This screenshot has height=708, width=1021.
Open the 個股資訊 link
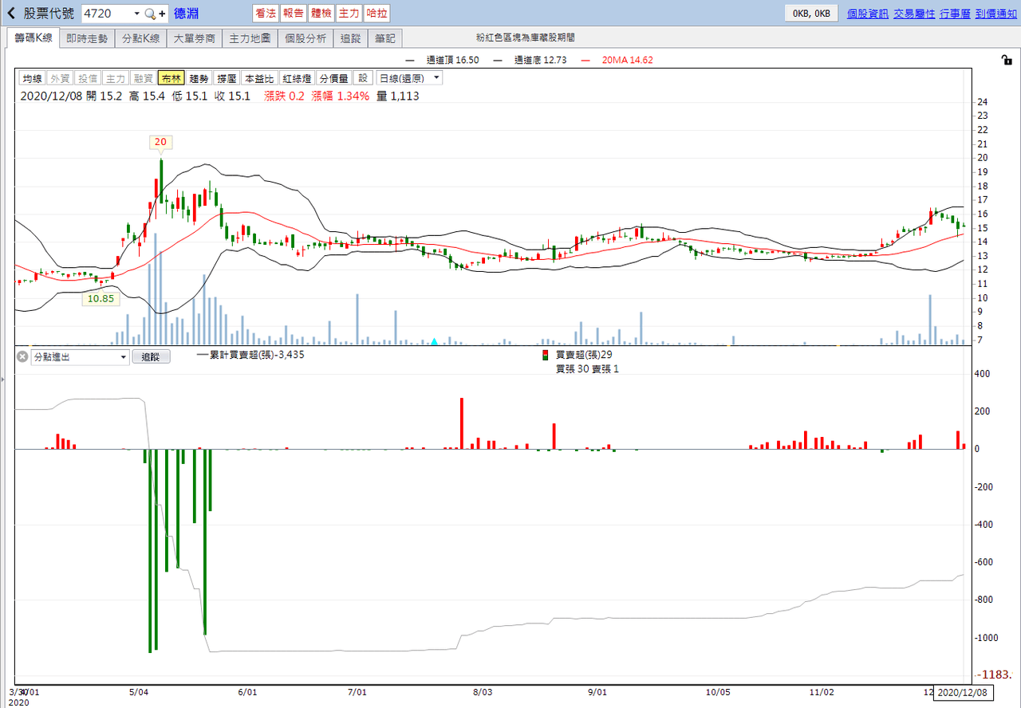tap(867, 14)
